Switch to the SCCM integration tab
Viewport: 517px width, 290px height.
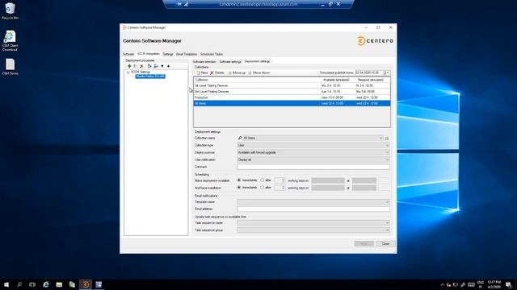[x=149, y=54]
